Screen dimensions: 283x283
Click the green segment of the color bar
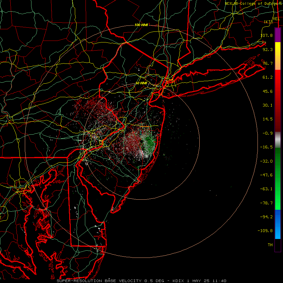[x=278, y=179]
